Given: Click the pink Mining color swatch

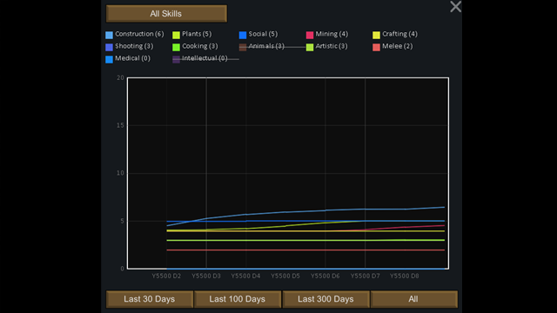Looking at the screenshot, I should [x=310, y=35].
